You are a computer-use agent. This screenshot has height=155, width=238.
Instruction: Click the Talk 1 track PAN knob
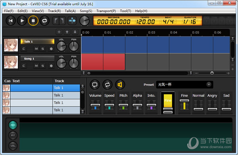(74, 46)
